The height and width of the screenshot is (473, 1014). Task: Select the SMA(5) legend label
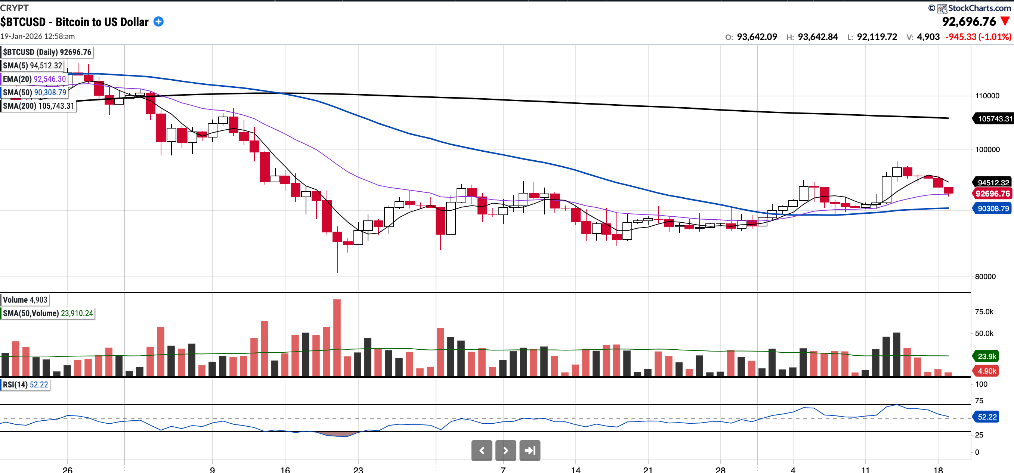point(33,66)
